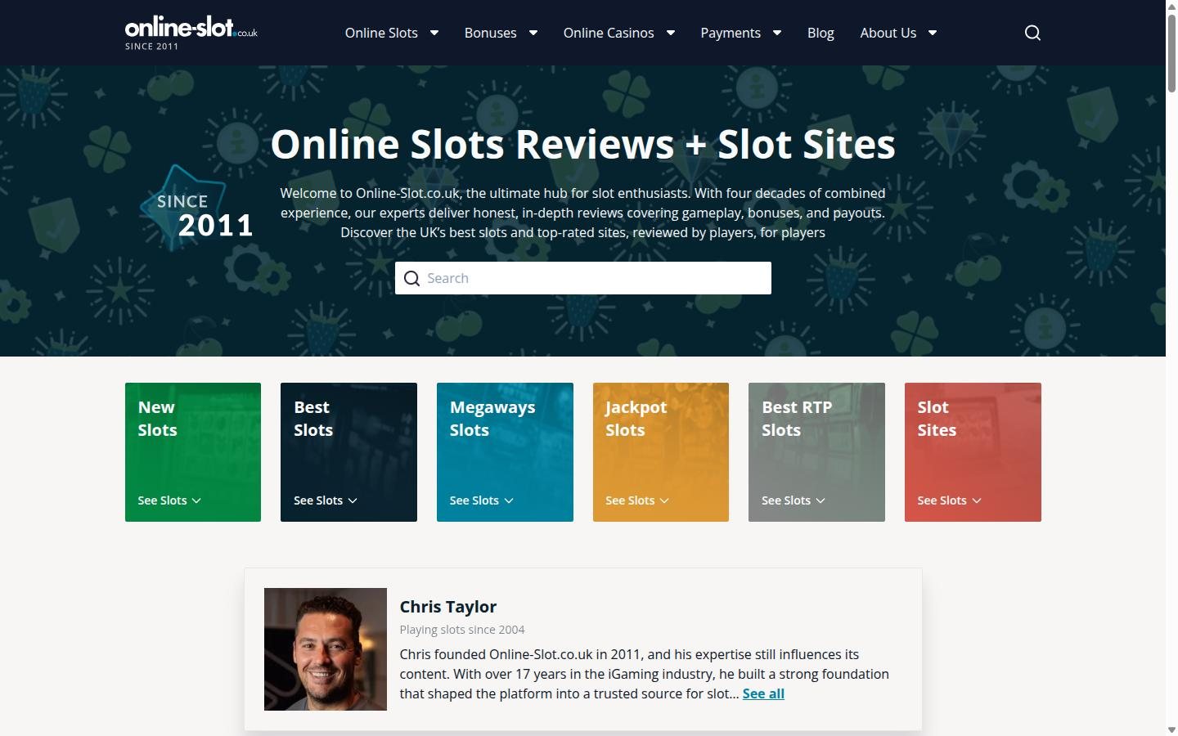Click the scrollbar down arrow
1178x736 pixels.
coord(1171,729)
